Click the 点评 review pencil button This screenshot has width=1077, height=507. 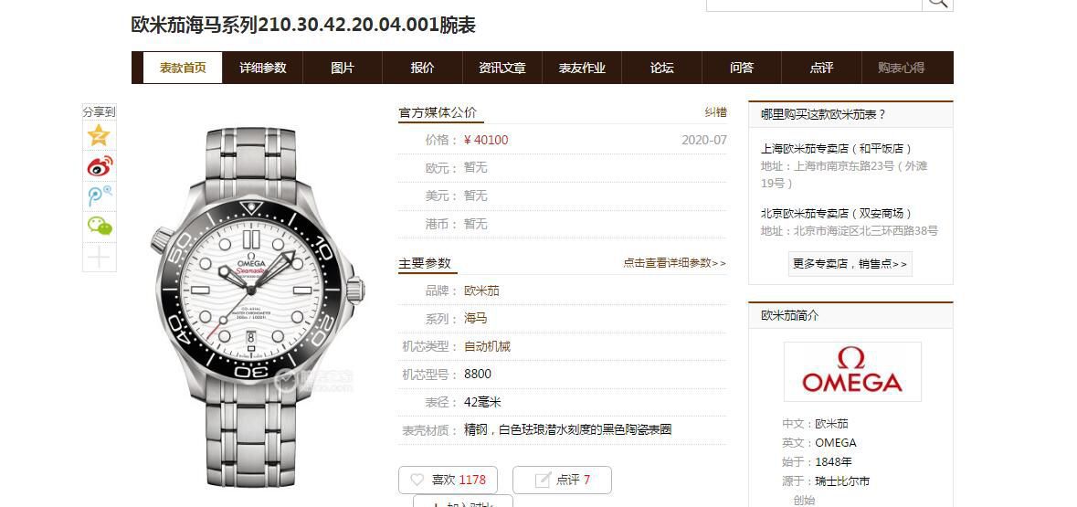pos(562,480)
